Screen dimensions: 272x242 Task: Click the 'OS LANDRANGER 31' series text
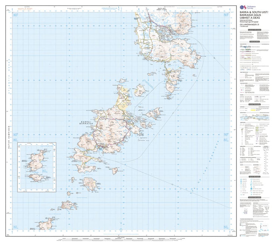coord(249,25)
